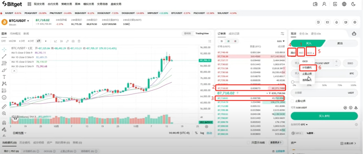Switch chart to 基础版 basic version
363x154 pixels.
tap(187, 34)
